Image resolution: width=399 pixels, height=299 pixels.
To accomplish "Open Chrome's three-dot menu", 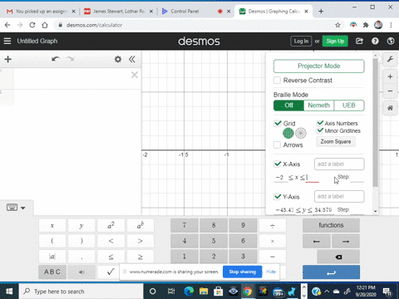I will pyautogui.click(x=391, y=25).
